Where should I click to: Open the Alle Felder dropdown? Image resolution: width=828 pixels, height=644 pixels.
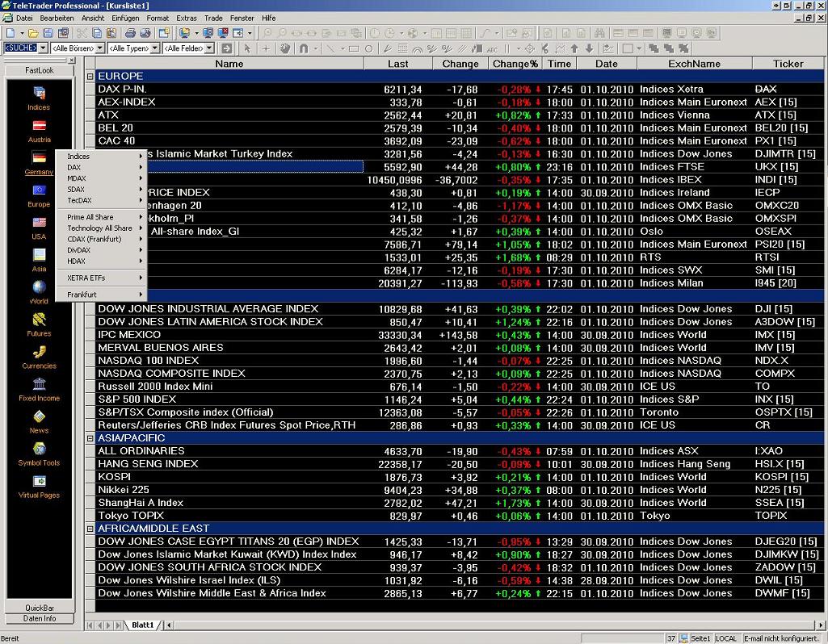pyautogui.click(x=209, y=48)
